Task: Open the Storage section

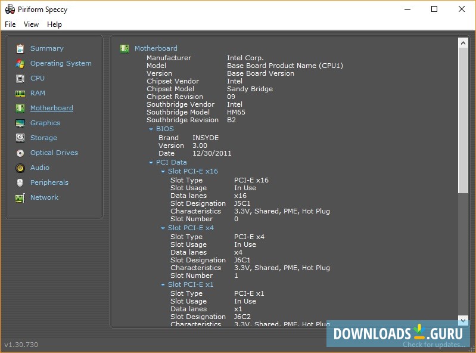Action: tap(43, 138)
